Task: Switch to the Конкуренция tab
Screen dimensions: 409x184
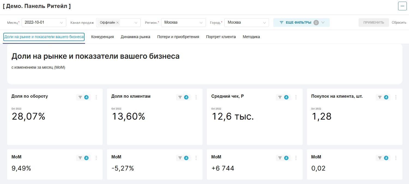Action: [102, 37]
